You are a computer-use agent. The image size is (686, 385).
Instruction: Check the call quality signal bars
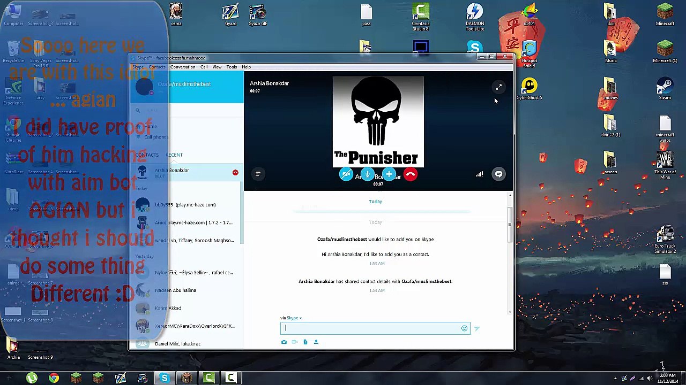click(479, 174)
